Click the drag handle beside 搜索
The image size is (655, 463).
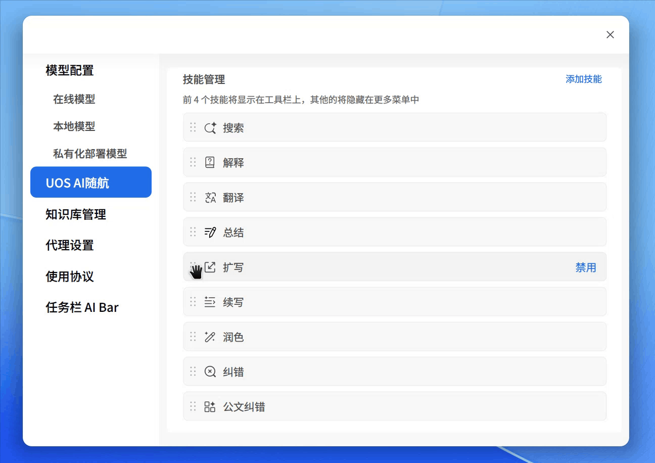193,127
